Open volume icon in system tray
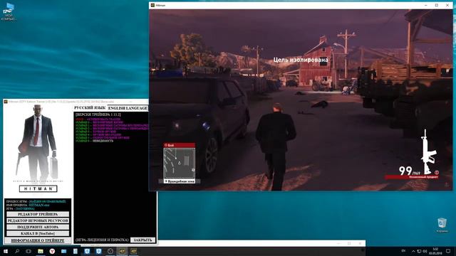 coord(425,251)
